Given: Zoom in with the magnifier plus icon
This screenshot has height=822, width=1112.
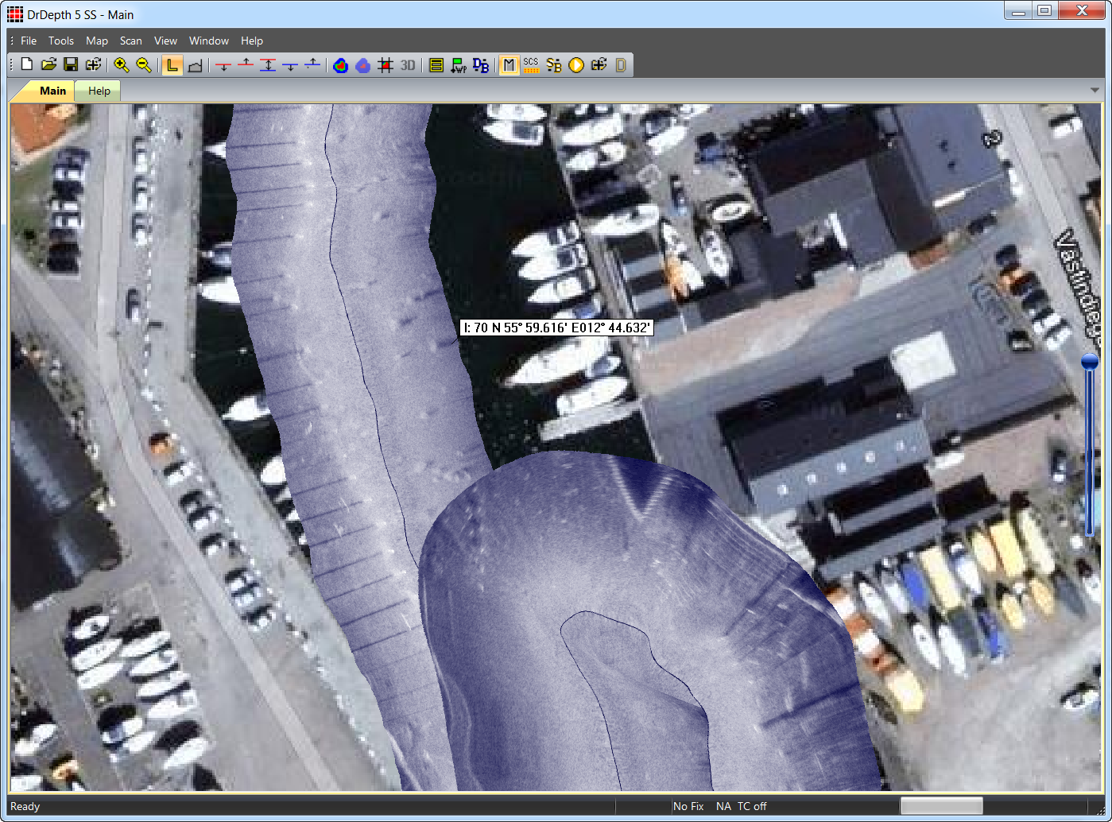Looking at the screenshot, I should [122, 65].
